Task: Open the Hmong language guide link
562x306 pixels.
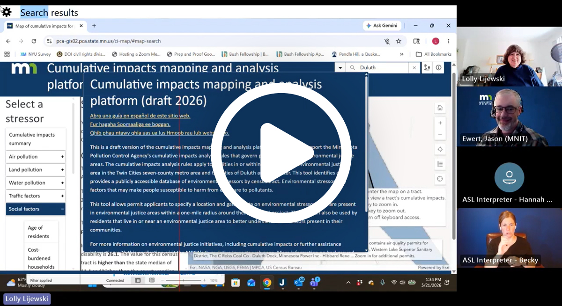Action: click(159, 133)
